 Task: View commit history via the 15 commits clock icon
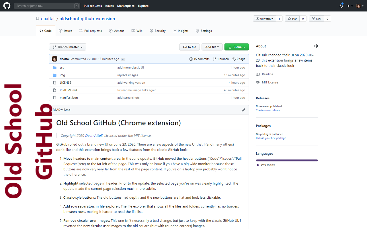(x=191, y=59)
